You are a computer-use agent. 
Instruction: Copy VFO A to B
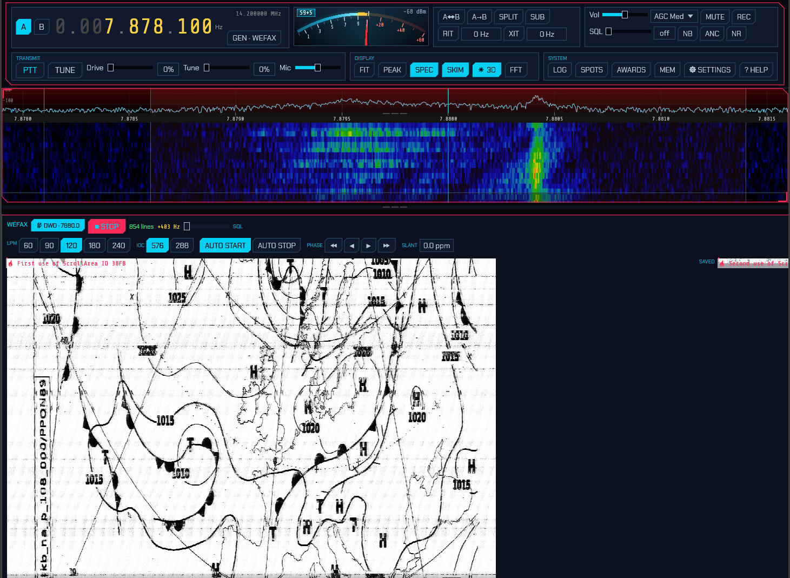[x=479, y=17]
